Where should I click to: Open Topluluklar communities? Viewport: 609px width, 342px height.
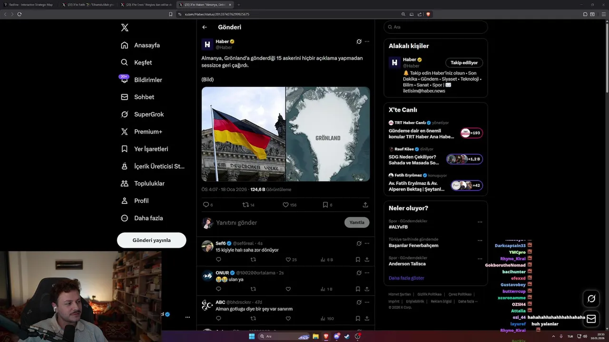point(143,183)
